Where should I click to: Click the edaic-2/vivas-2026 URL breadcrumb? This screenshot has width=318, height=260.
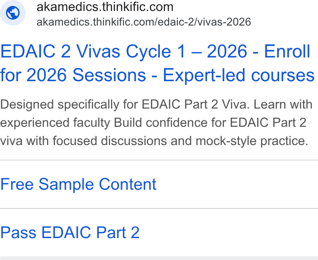[x=204, y=22]
